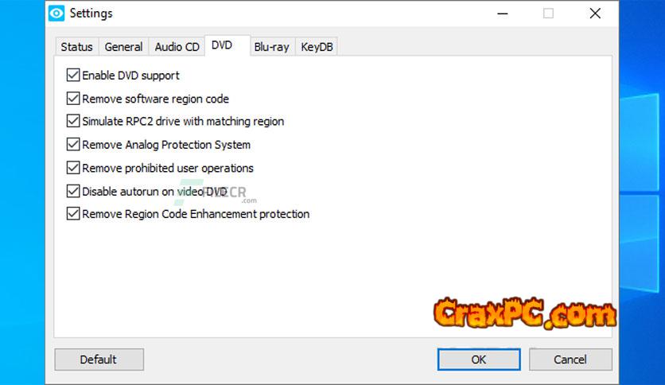This screenshot has width=665, height=385.
Task: Click the Cancel button
Action: [x=570, y=360]
